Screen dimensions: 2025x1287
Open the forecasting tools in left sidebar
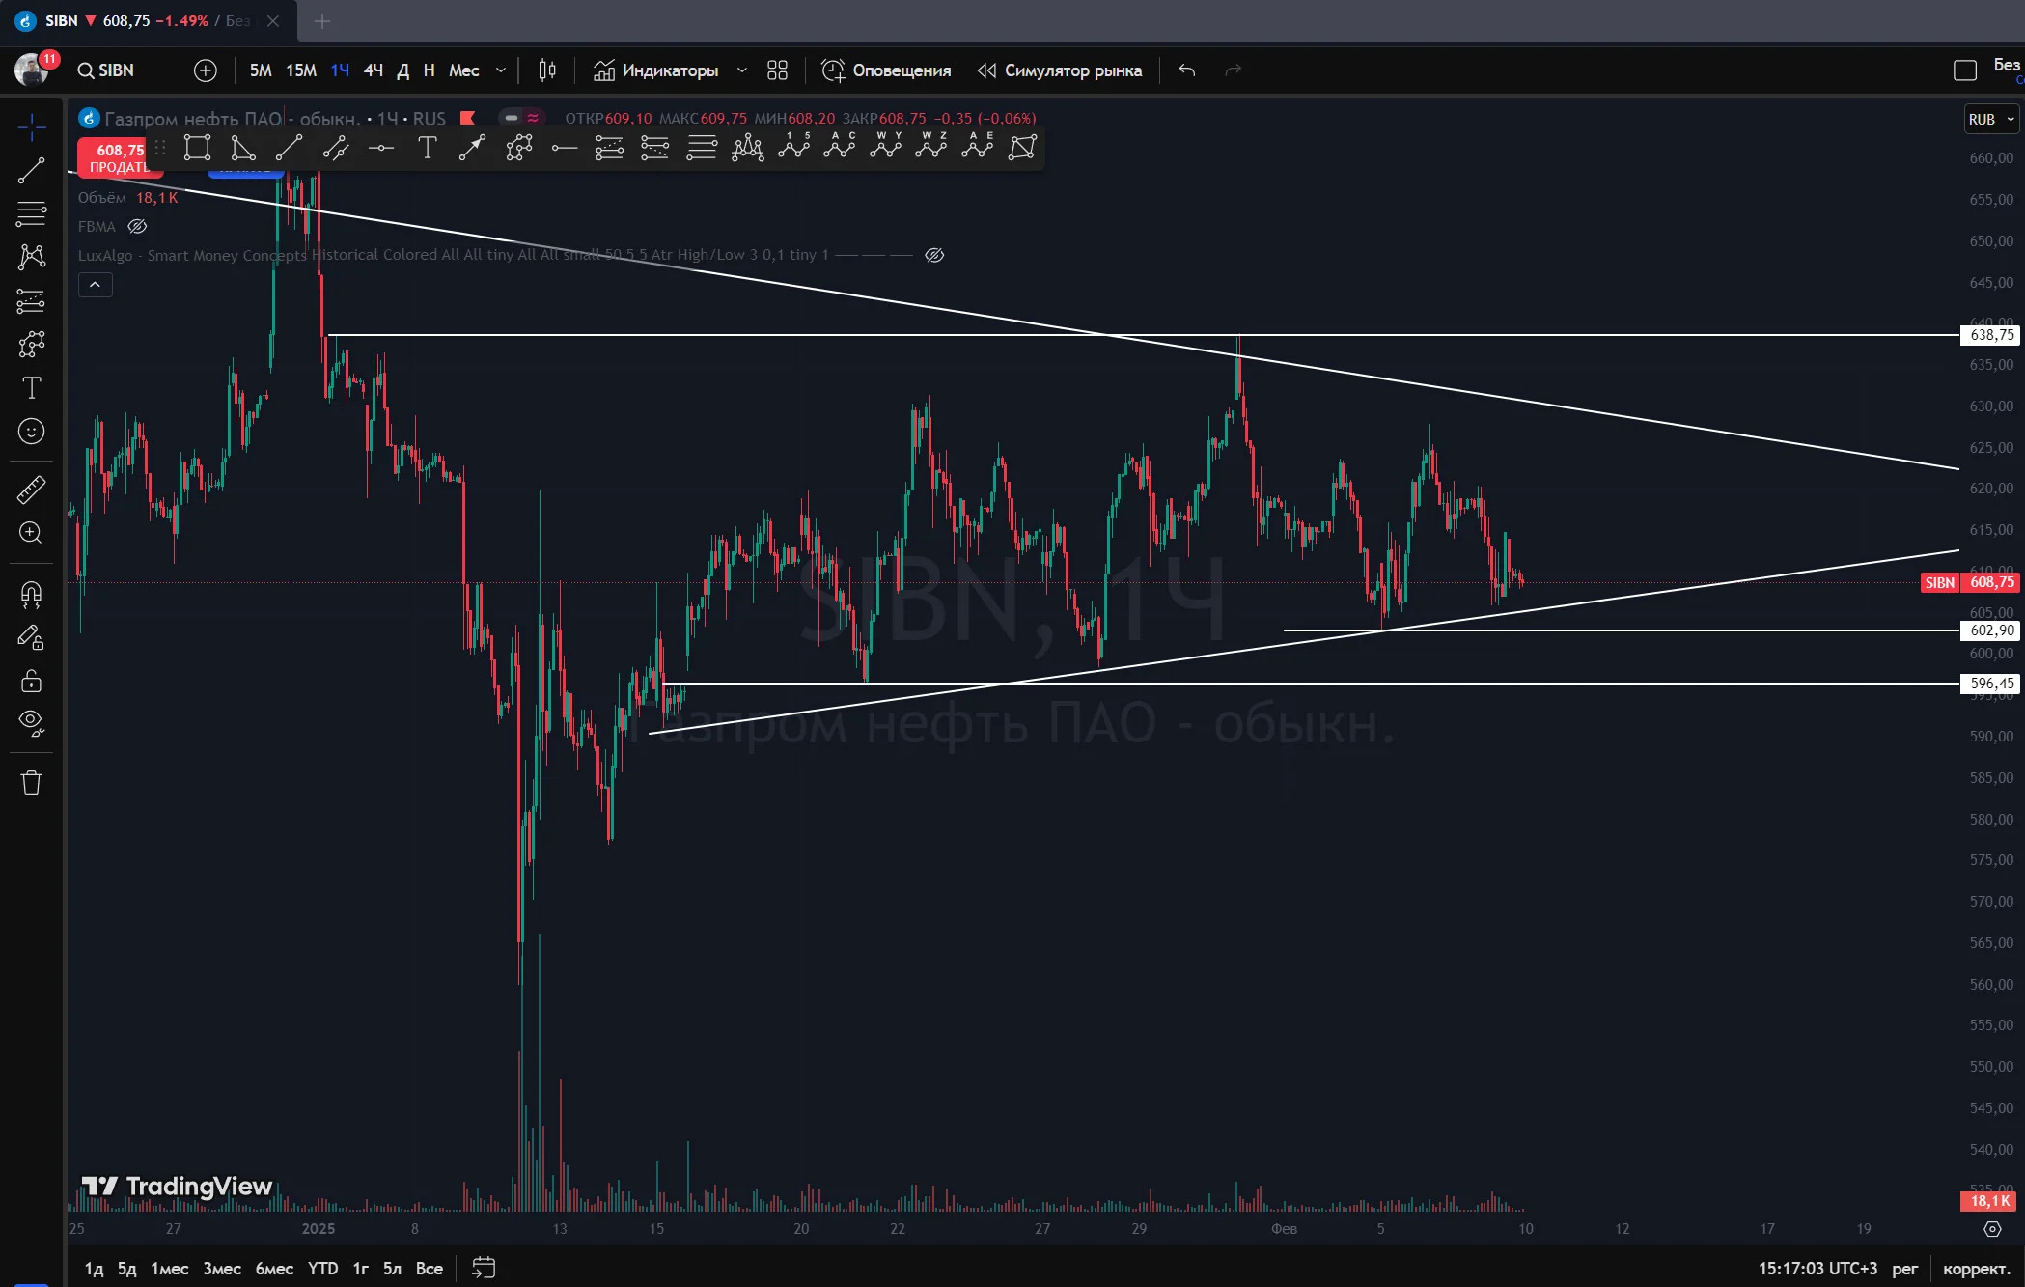coord(31,301)
